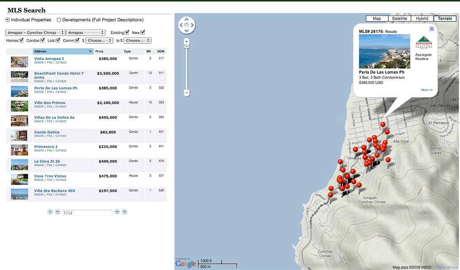Screen dimensions: 460x270
Task: Pan the map down arrow
Action: coord(187,31)
